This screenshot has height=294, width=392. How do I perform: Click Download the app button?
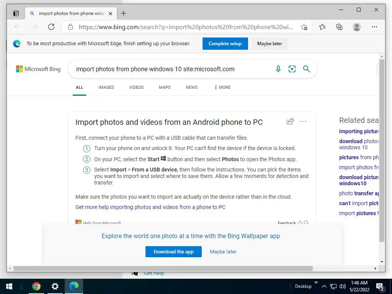coord(173,252)
